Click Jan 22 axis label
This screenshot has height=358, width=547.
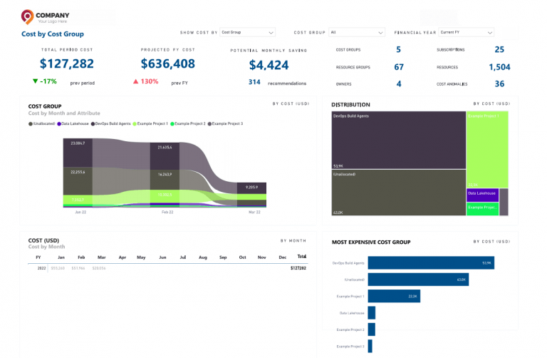(x=80, y=212)
